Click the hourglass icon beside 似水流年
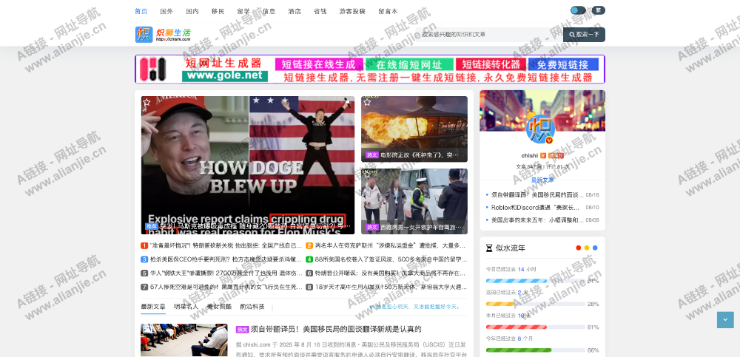The width and height of the screenshot is (740, 357). 489,248
